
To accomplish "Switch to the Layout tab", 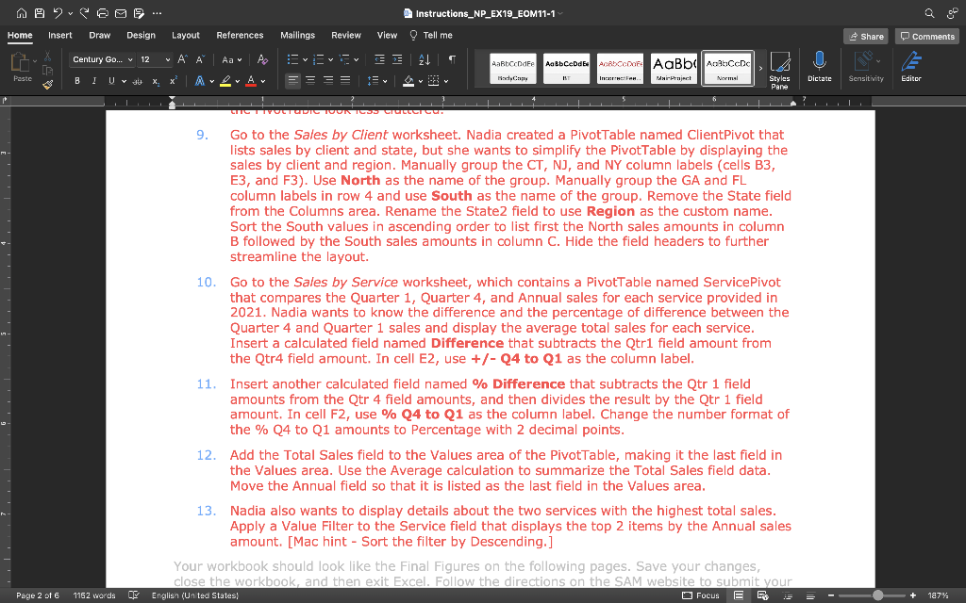I will 186,35.
